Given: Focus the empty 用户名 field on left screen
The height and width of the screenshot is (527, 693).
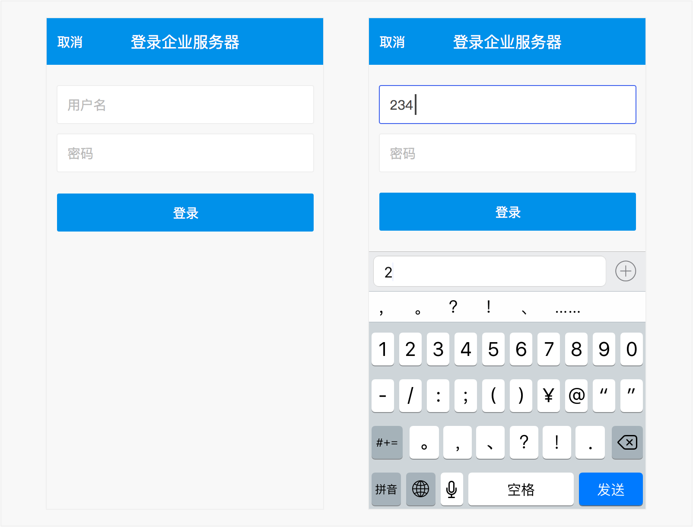Looking at the screenshot, I should 185,105.
